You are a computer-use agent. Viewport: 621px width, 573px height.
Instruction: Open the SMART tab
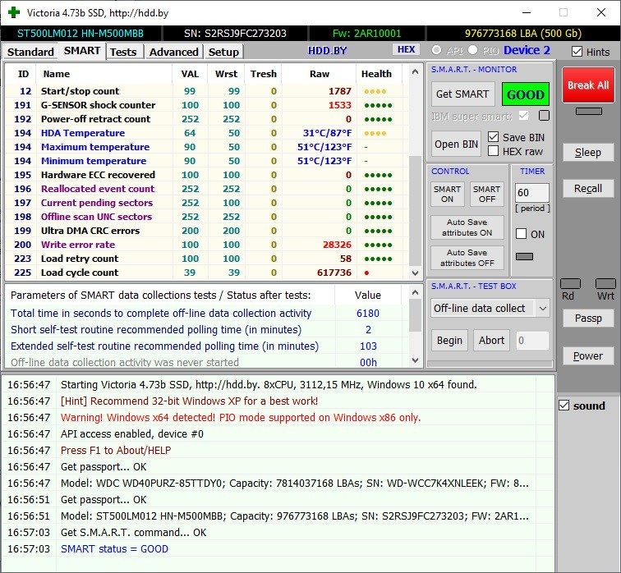pos(82,51)
